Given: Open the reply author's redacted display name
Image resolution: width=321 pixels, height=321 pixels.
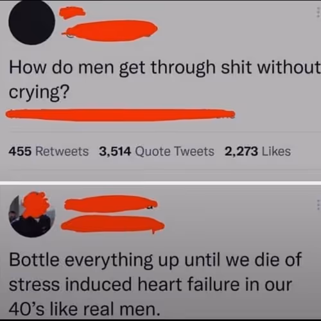Looking at the screenshot, I should point(111,204).
